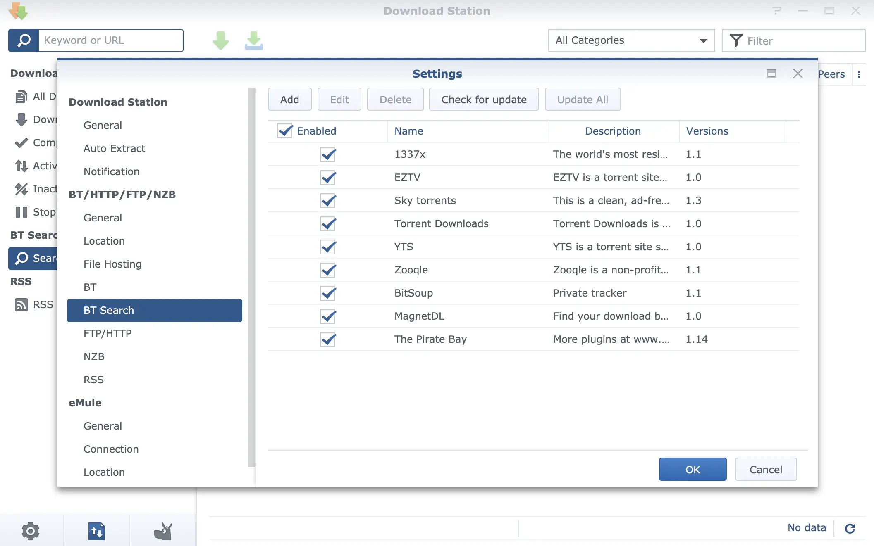Uncheck the Zooqle search engine

click(328, 270)
